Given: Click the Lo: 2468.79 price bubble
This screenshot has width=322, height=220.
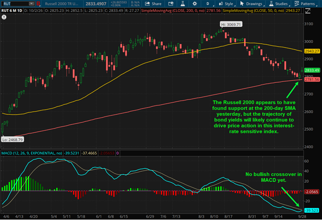Looking at the screenshot, I should tap(12, 140).
